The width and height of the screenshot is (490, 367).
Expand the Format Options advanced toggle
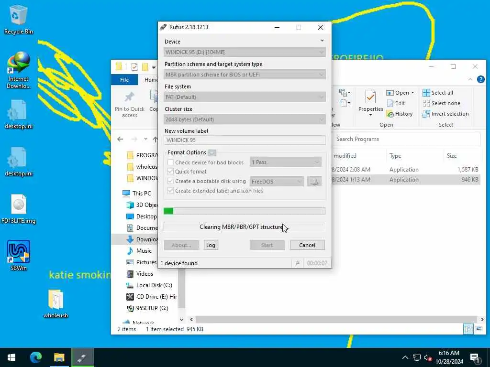point(212,152)
